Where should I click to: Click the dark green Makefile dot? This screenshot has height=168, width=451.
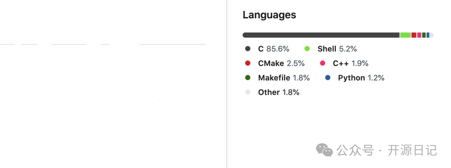(x=248, y=78)
